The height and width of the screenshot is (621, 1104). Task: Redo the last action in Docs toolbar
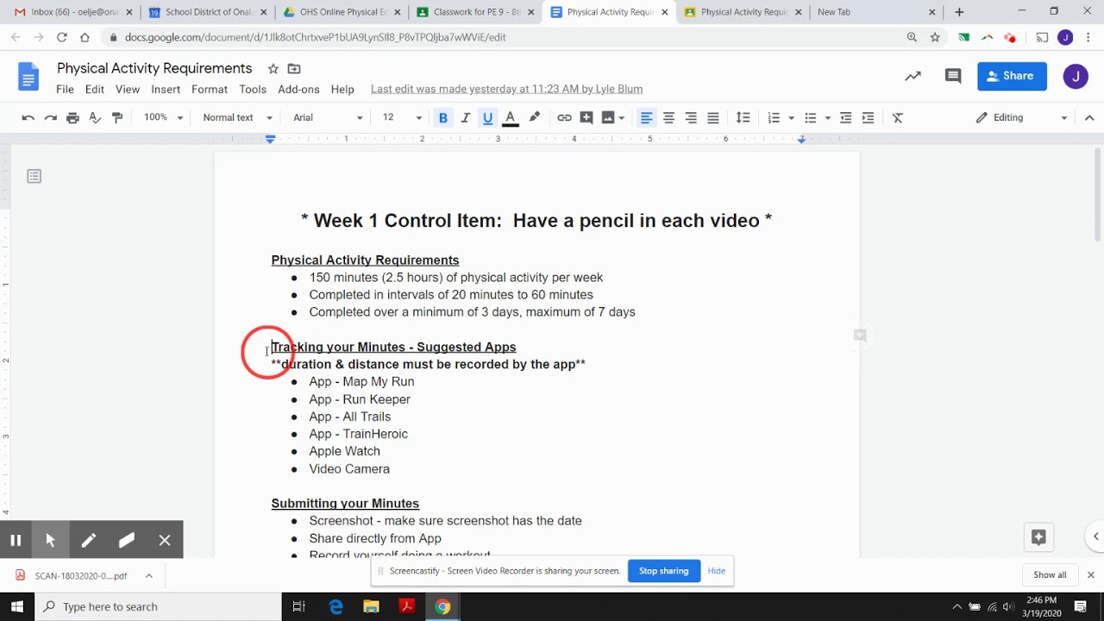point(51,117)
